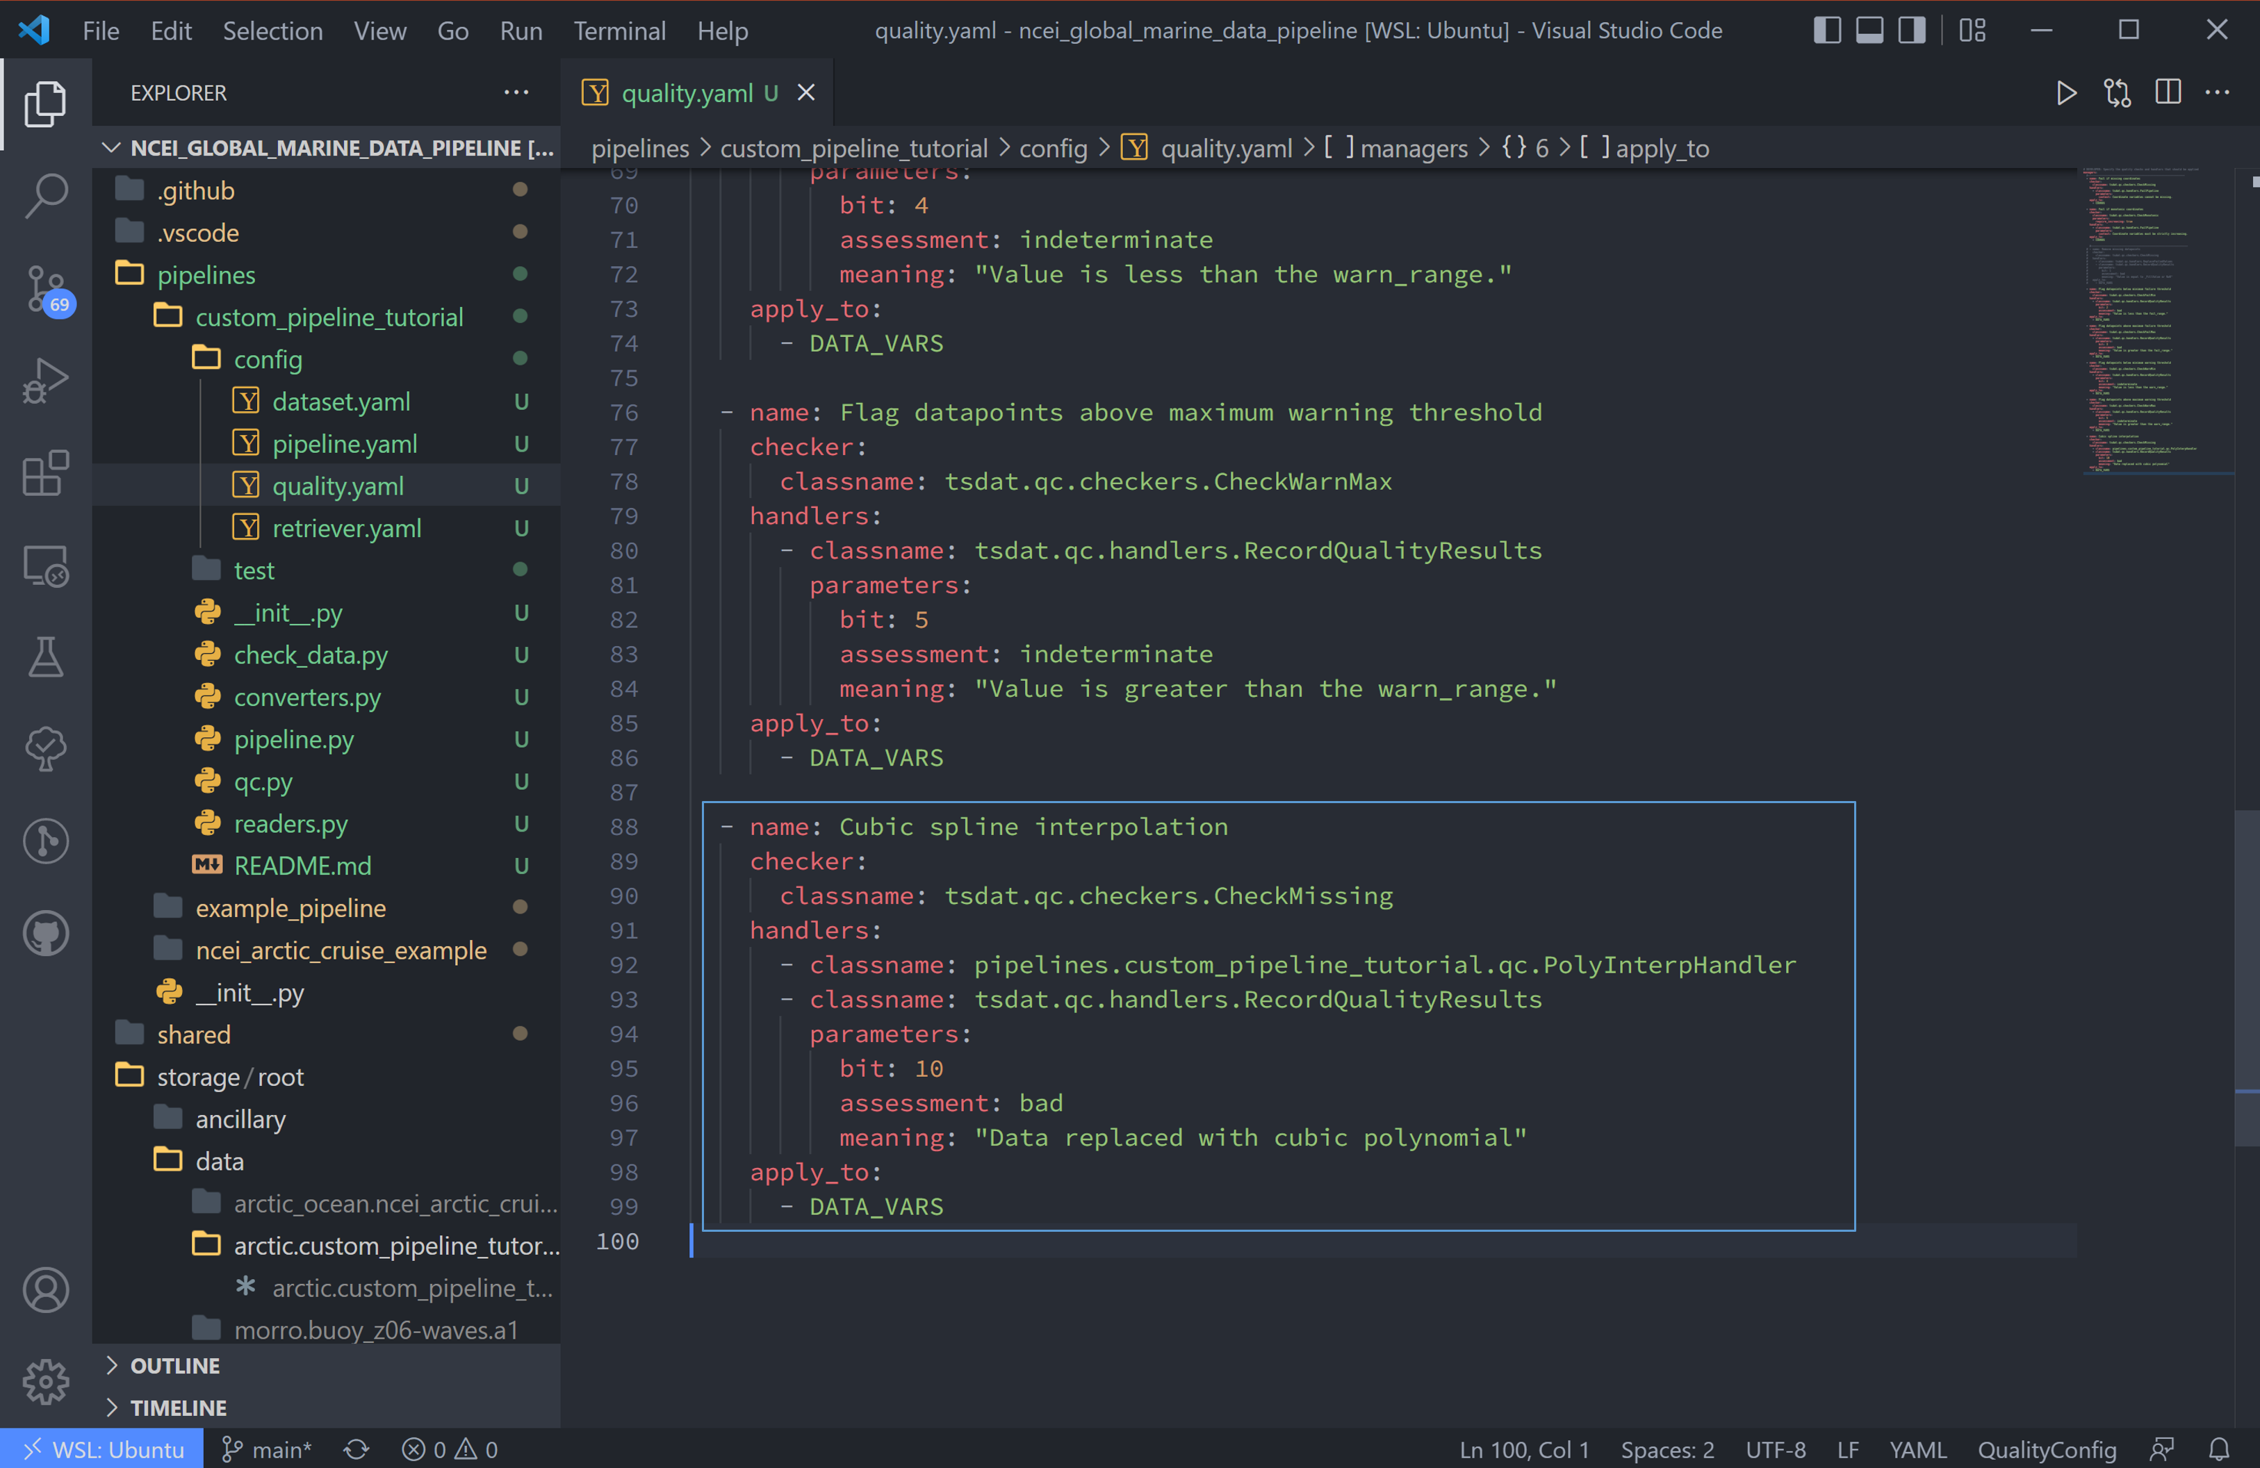This screenshot has width=2260, height=1468.
Task: Open the Testing beaker view
Action: 44,657
